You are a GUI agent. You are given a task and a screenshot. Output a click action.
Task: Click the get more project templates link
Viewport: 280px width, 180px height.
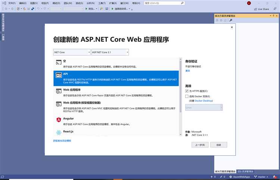click(x=62, y=140)
